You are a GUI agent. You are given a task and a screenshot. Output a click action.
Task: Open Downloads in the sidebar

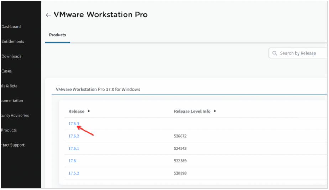pyautogui.click(x=11, y=56)
